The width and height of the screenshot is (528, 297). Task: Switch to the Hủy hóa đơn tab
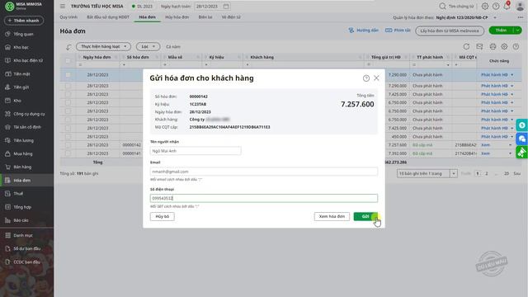pos(177,17)
